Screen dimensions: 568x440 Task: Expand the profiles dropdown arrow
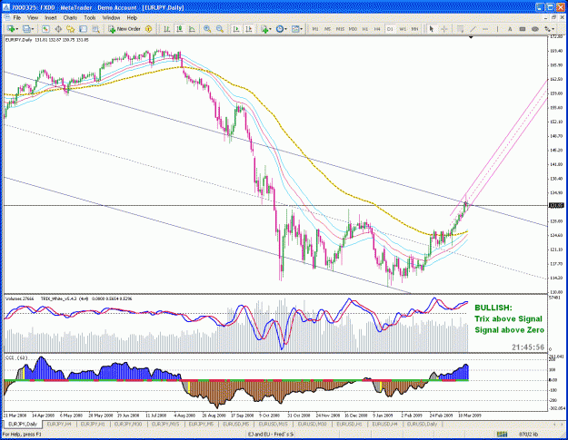point(33,29)
